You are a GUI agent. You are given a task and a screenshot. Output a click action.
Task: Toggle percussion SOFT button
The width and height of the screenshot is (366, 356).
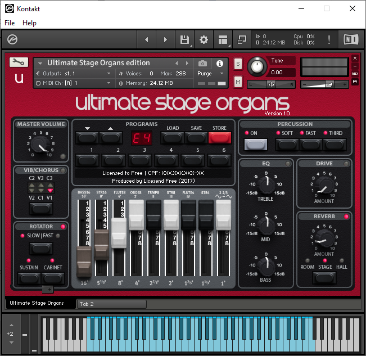[x=287, y=145]
